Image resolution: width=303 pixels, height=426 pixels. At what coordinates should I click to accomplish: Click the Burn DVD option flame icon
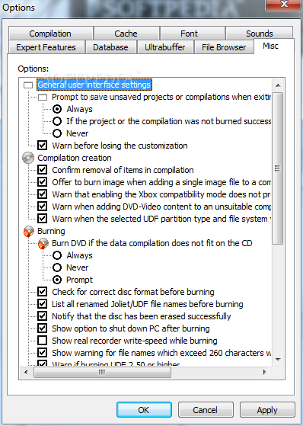pyautogui.click(x=43, y=243)
